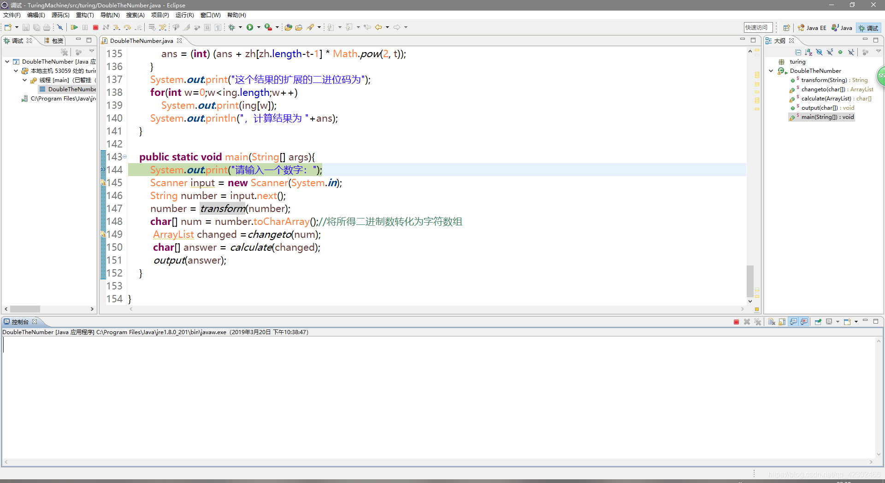Click Use Step Filters icon
Screen dimensions: 885x483
click(162, 28)
